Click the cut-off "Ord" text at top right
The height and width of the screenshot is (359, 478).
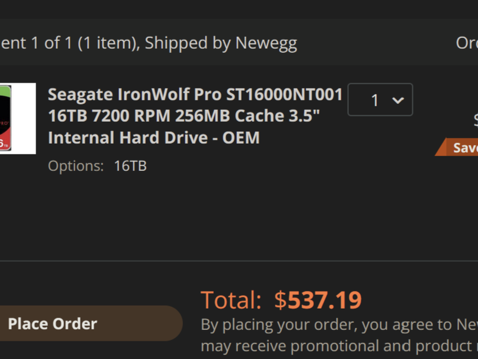pyautogui.click(x=467, y=43)
